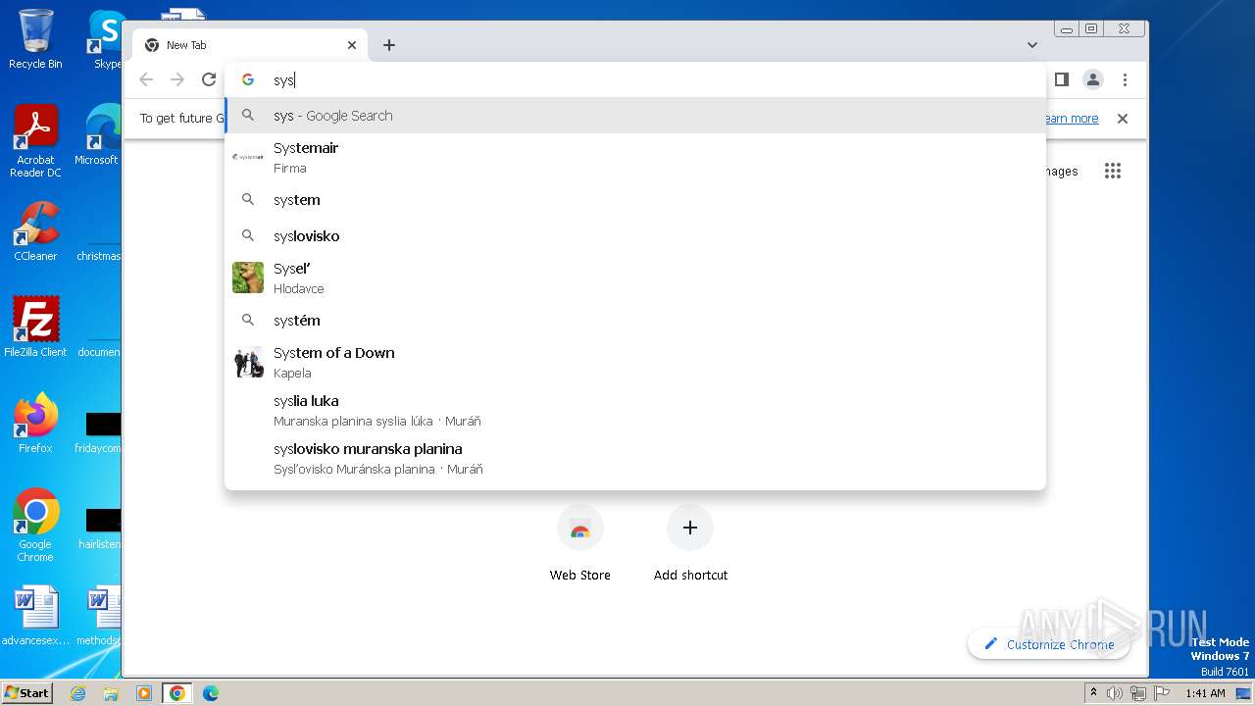Select the advancesex Word document icon
The width and height of the screenshot is (1255, 706).
click(35, 616)
